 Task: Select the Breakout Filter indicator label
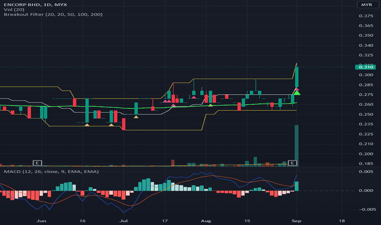pos(53,14)
